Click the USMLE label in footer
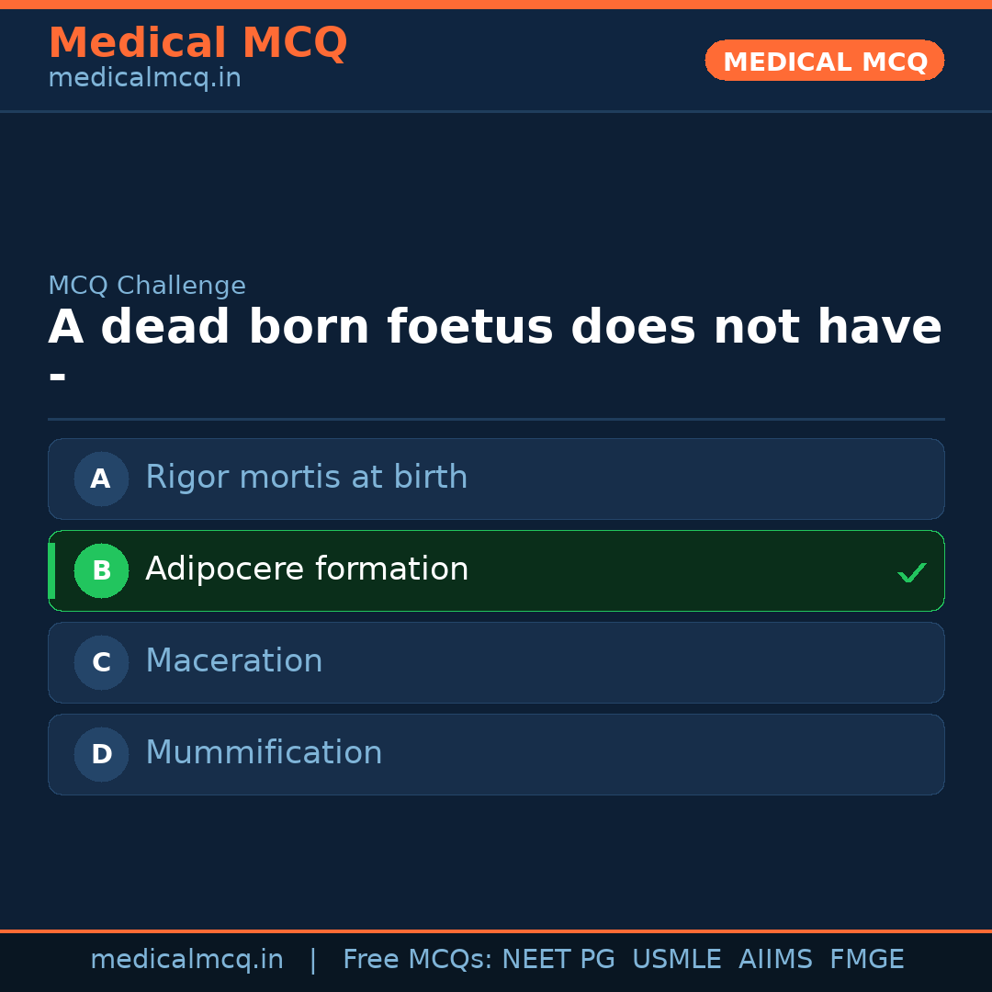 pyautogui.click(x=677, y=958)
